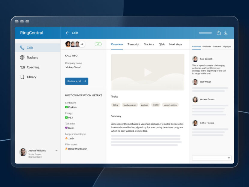Click the share icon in the top bar
249x187 pixels.
219,33
